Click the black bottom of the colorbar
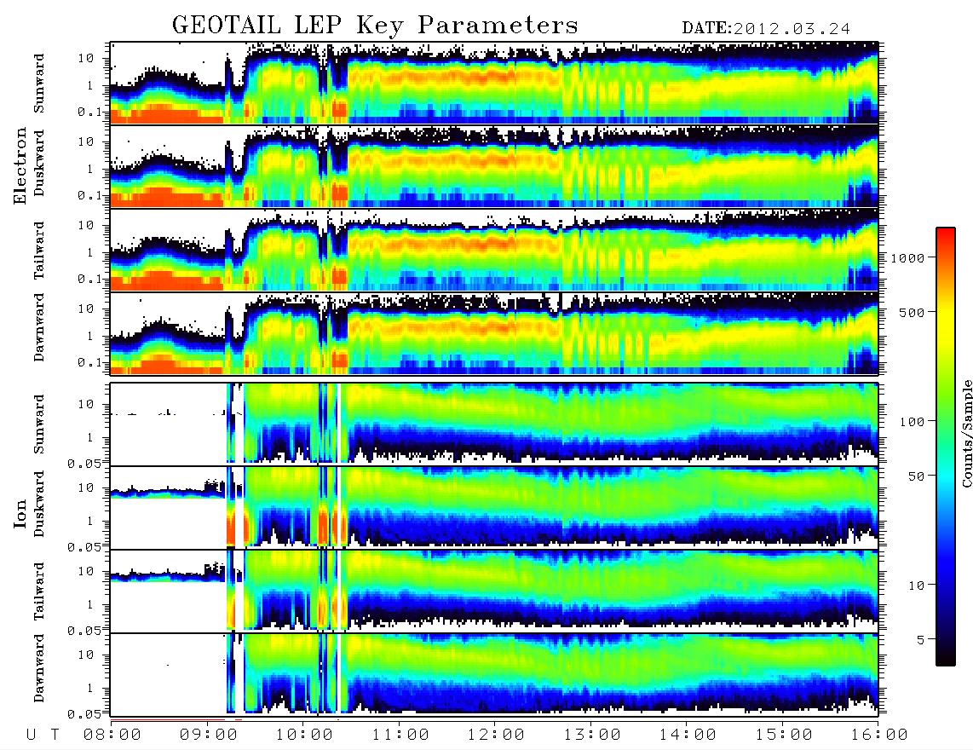 (946, 660)
